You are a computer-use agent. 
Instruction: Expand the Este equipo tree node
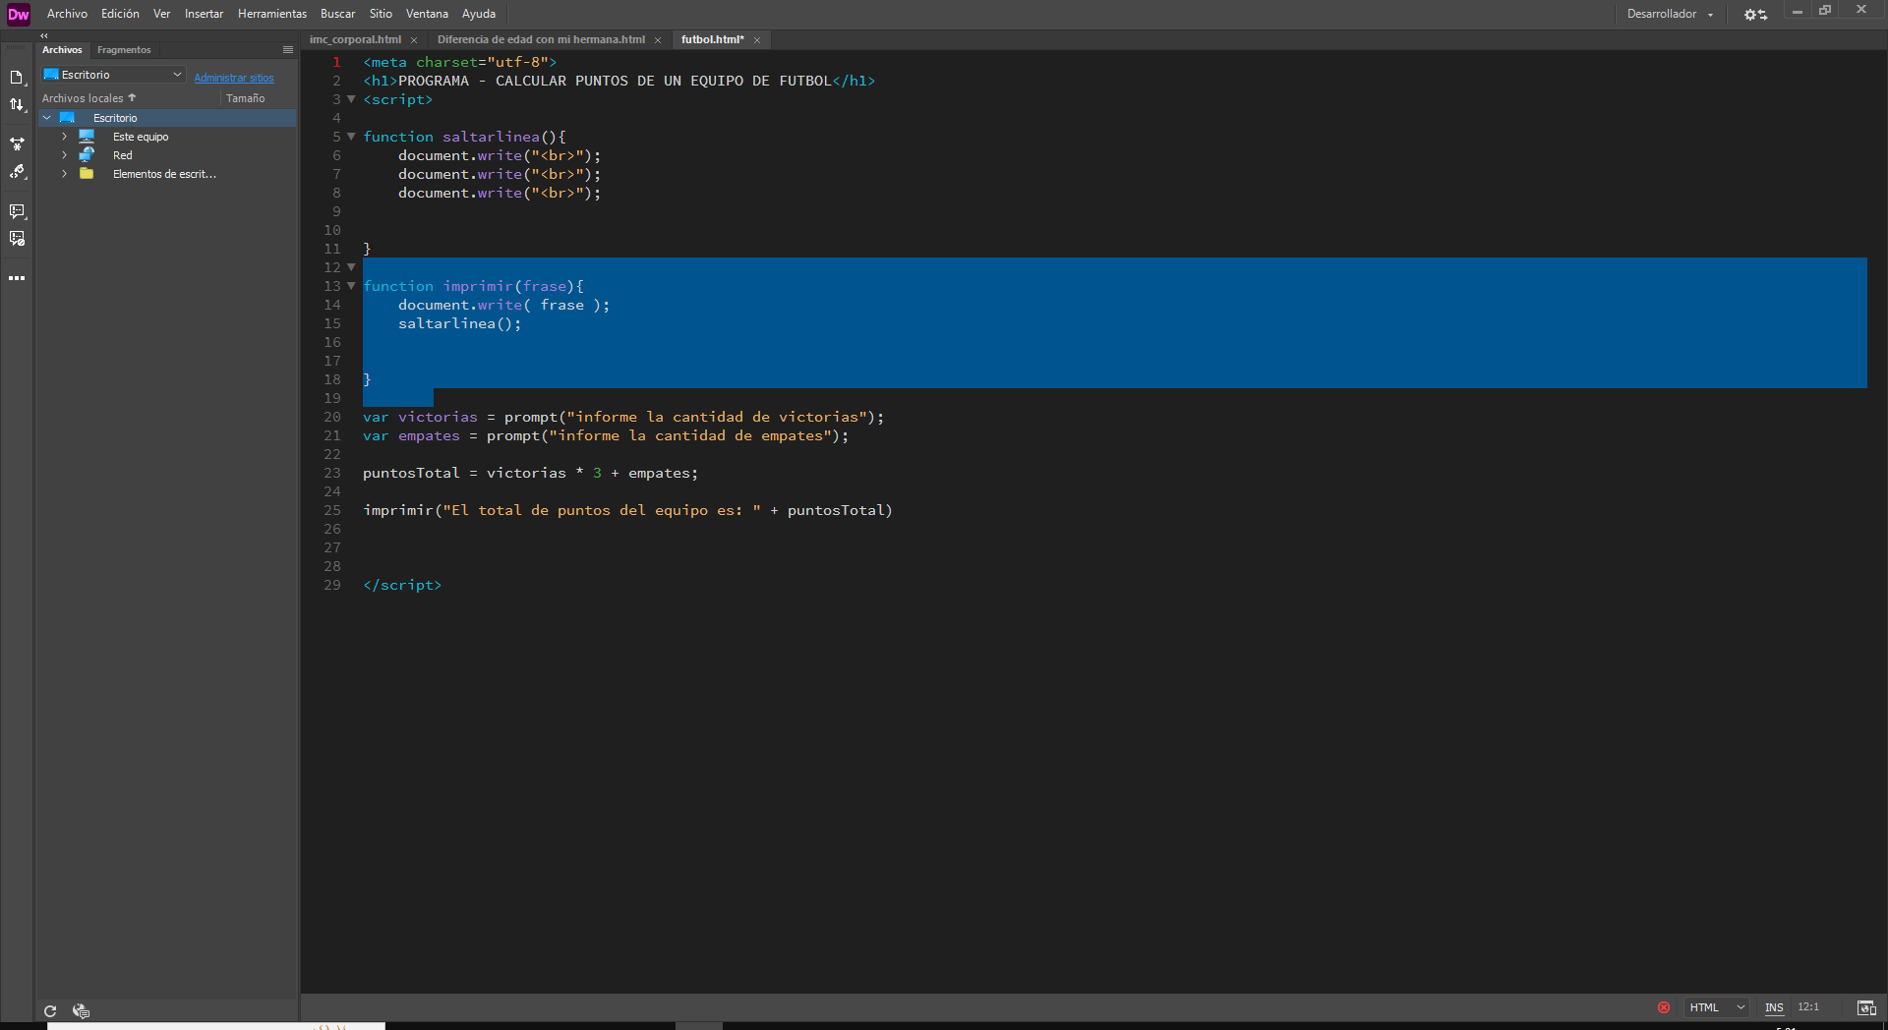(65, 137)
